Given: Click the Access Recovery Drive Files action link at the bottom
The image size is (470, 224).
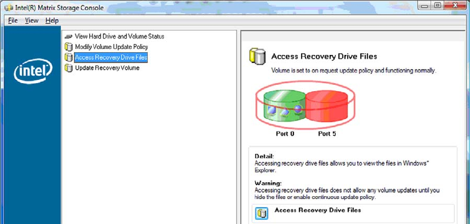Looking at the screenshot, I should [318, 210].
